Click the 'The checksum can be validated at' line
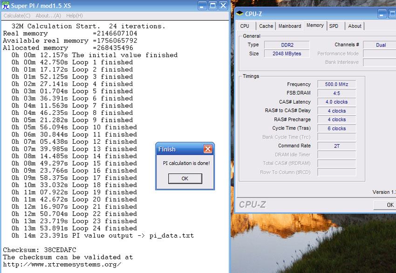The width and height of the screenshot is (396, 273). pyautogui.click(x=68, y=257)
